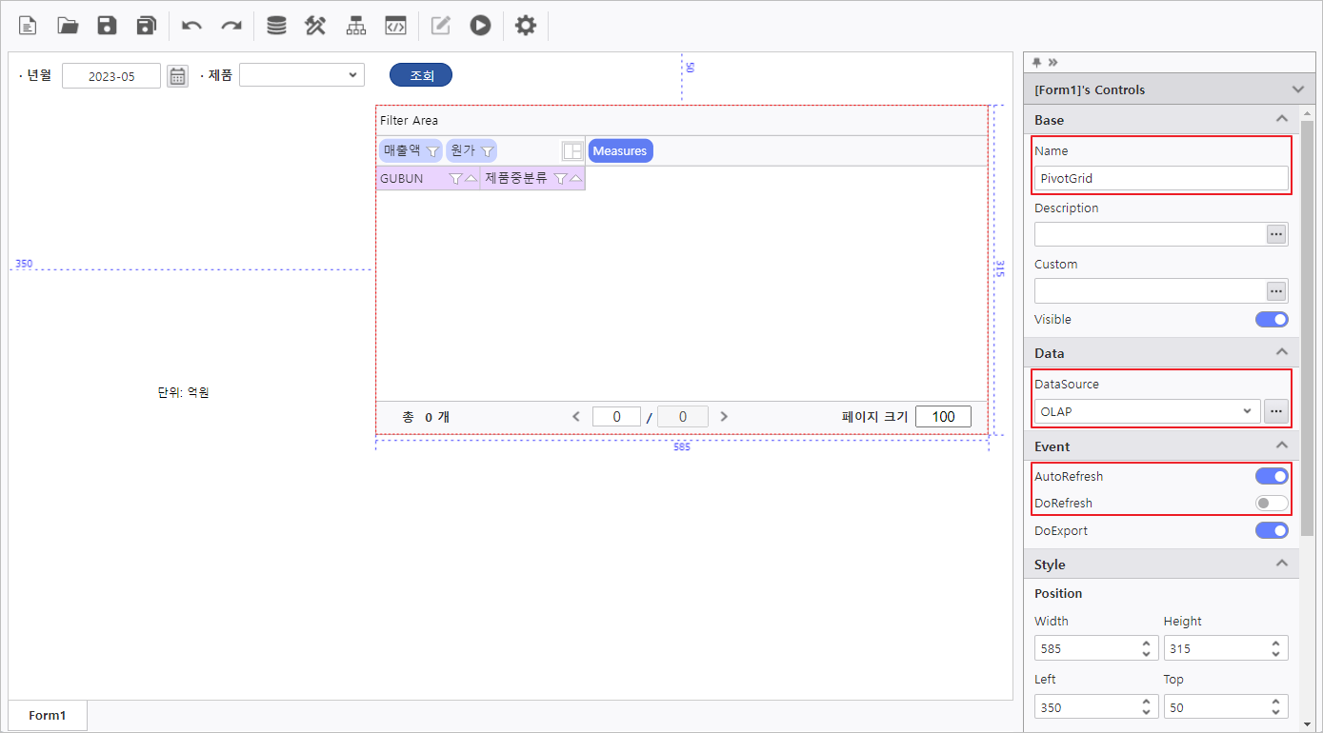Click the 조회 search button
Viewport: 1323px width, 733px height.
tap(421, 75)
